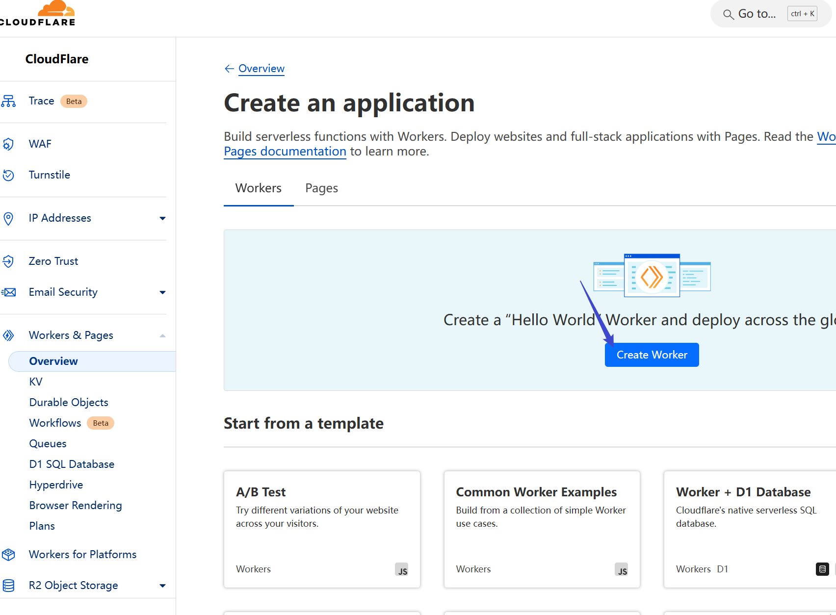The height and width of the screenshot is (615, 836).
Task: Click the search magnifier icon
Action: (x=729, y=14)
